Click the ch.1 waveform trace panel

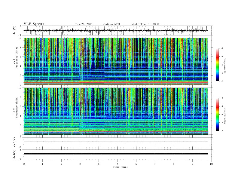click(118, 30)
